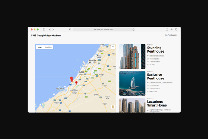The image size is (208, 139).
Task: Go forward with the browser forward arrow
Action: coord(53,29)
